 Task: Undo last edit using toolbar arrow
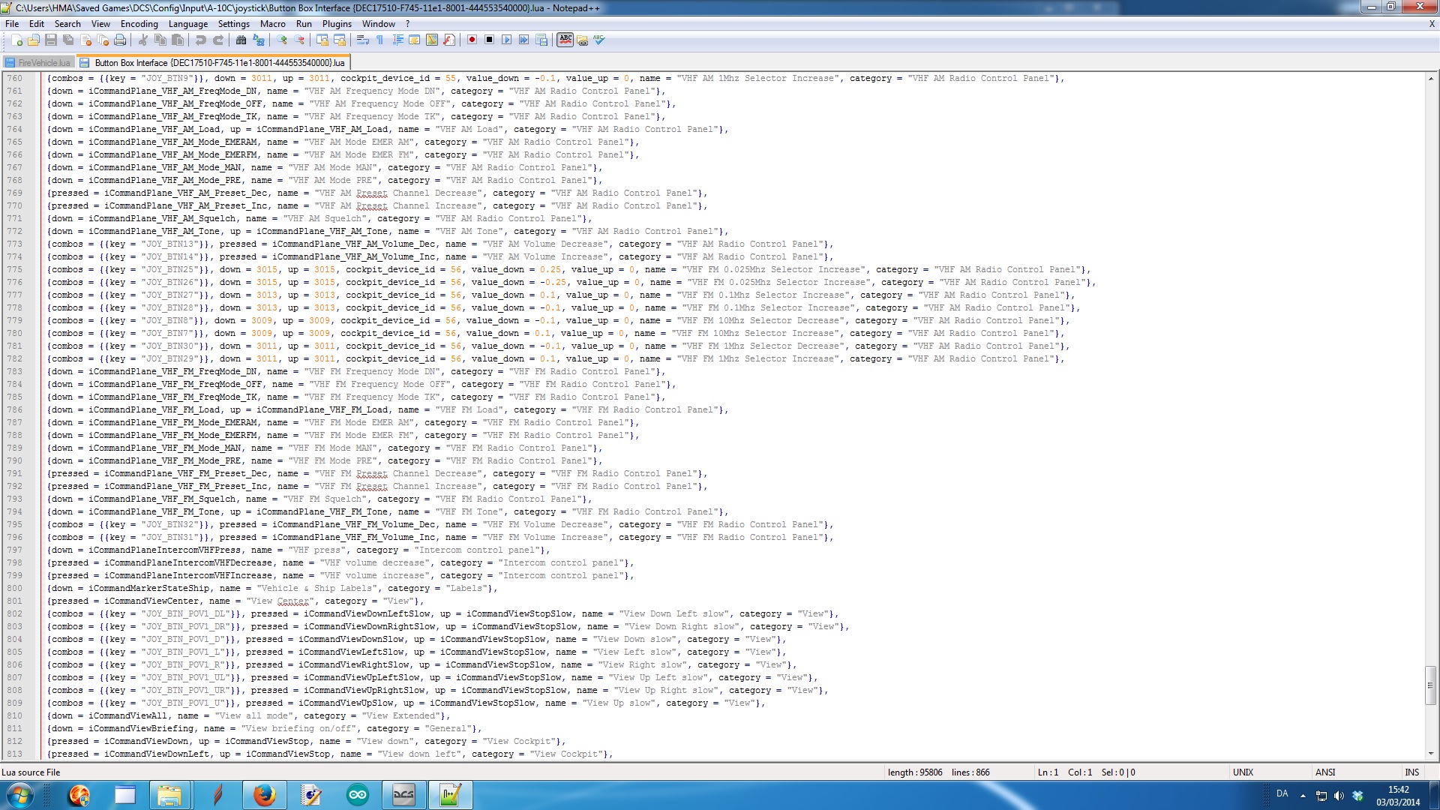[200, 40]
